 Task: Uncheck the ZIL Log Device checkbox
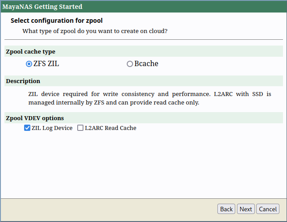tap(27, 128)
